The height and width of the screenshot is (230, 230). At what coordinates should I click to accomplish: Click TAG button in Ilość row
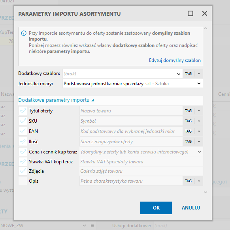(188, 142)
